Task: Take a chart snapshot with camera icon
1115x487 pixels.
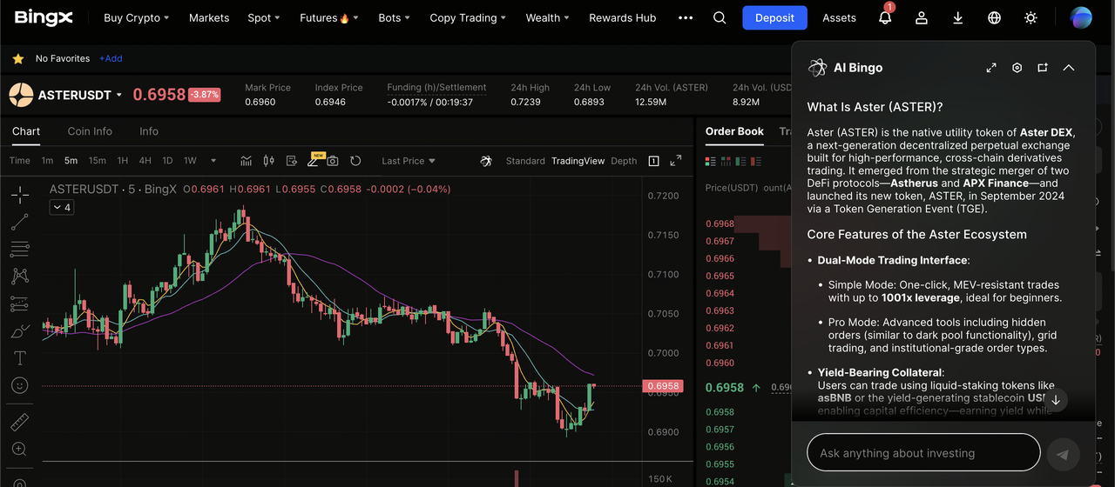Action: (332, 161)
